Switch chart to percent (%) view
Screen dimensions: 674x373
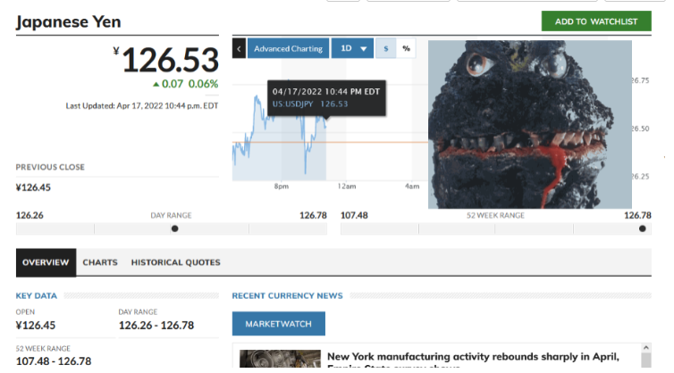(x=406, y=48)
